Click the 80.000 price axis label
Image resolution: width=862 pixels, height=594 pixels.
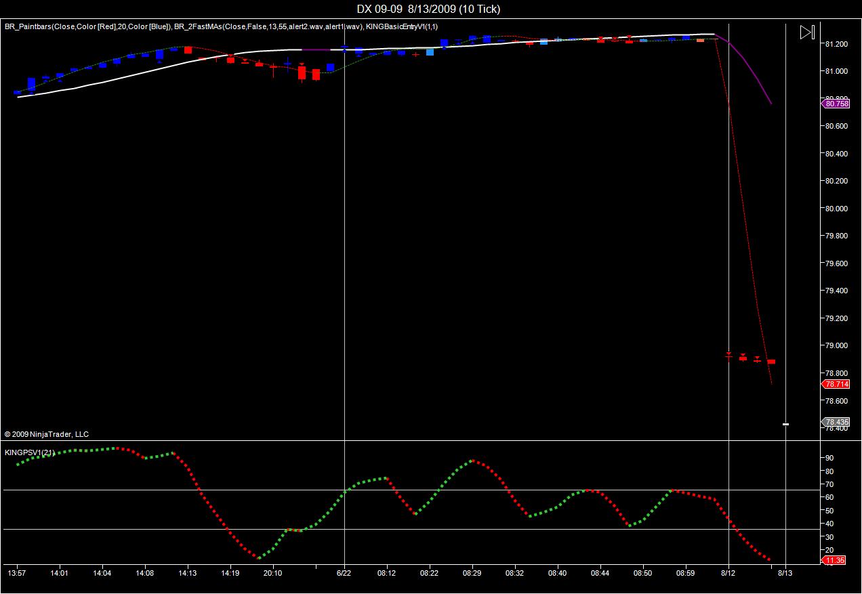pos(837,209)
